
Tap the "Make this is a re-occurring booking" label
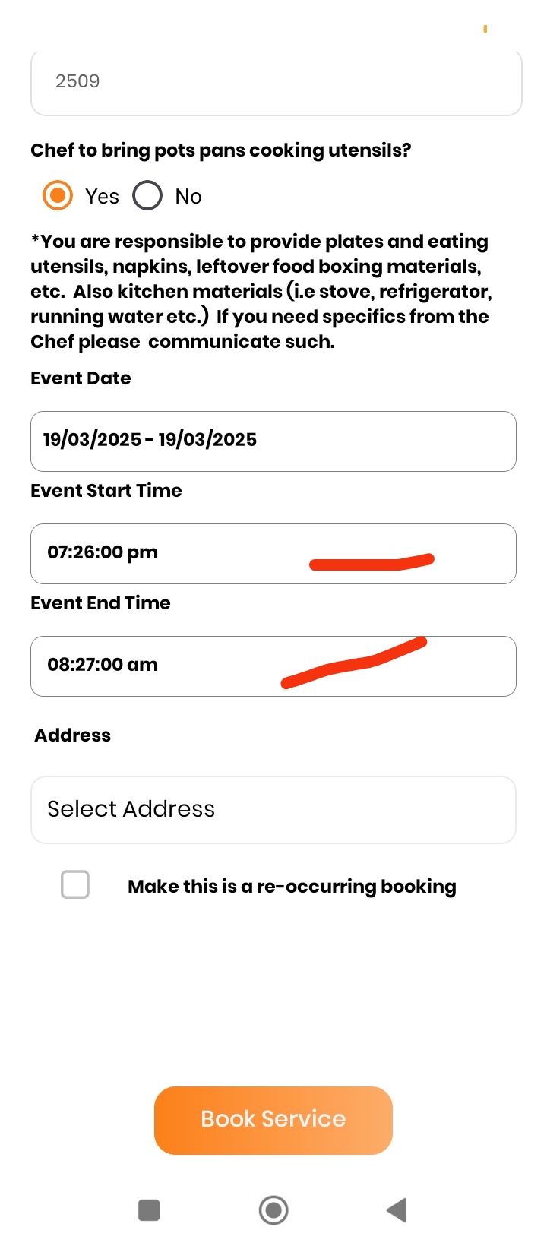coord(292,886)
